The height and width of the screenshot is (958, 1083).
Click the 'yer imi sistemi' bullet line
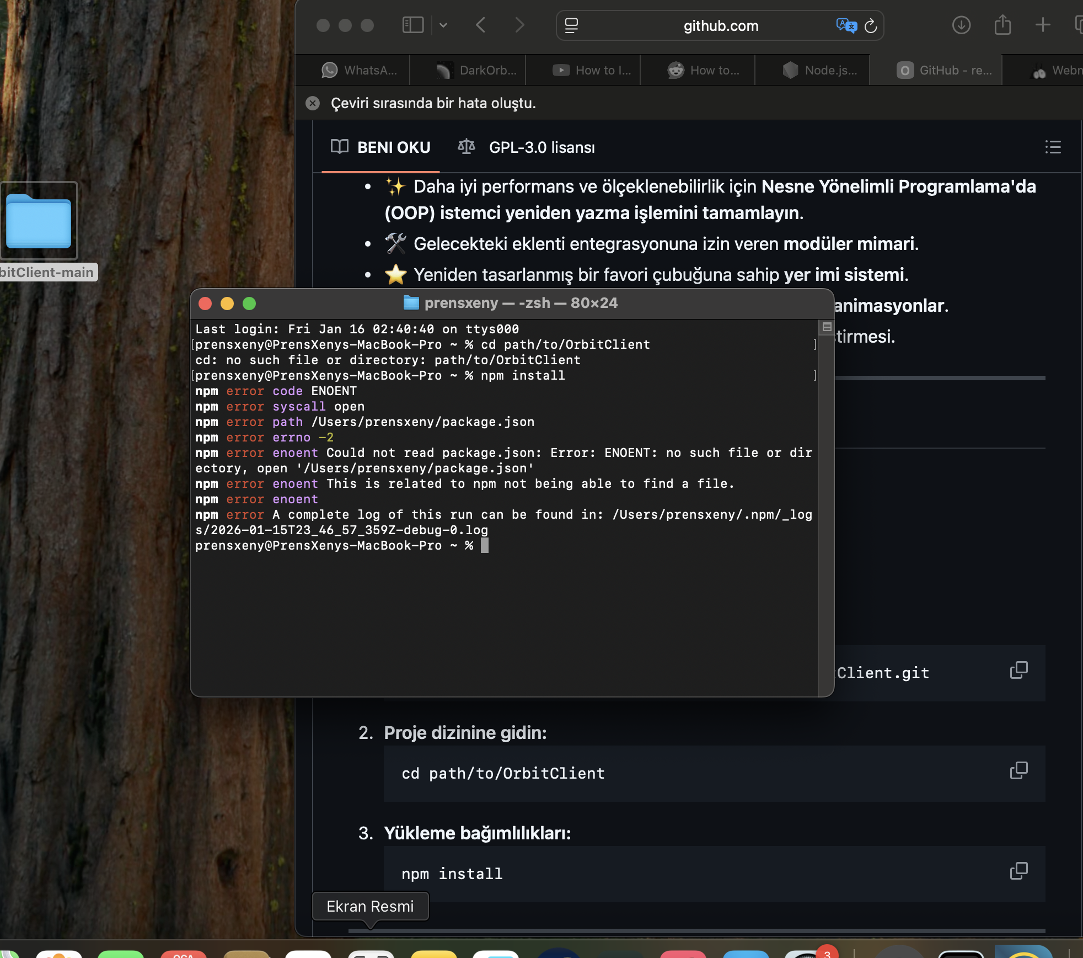pyautogui.click(x=646, y=275)
